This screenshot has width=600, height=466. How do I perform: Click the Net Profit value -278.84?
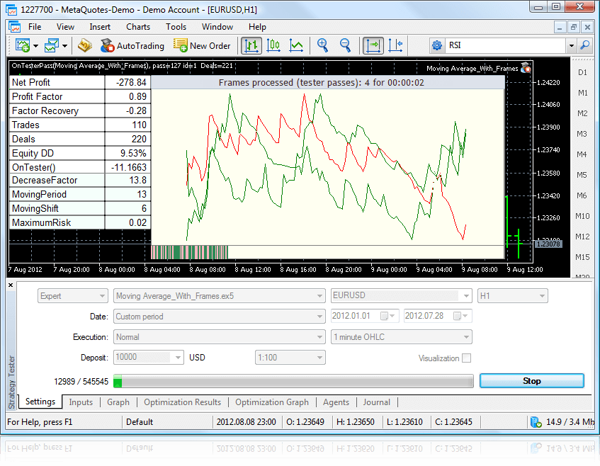(128, 82)
